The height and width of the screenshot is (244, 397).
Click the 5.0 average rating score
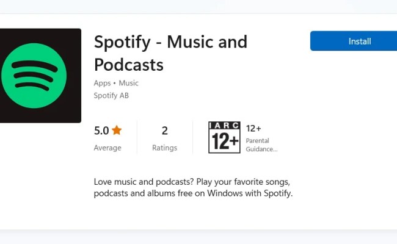pos(101,130)
